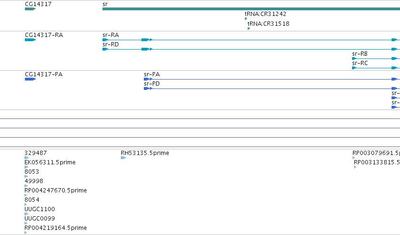This screenshot has width=400, height=235.
Task: Click the 49998 feature label
Action: coord(34,181)
